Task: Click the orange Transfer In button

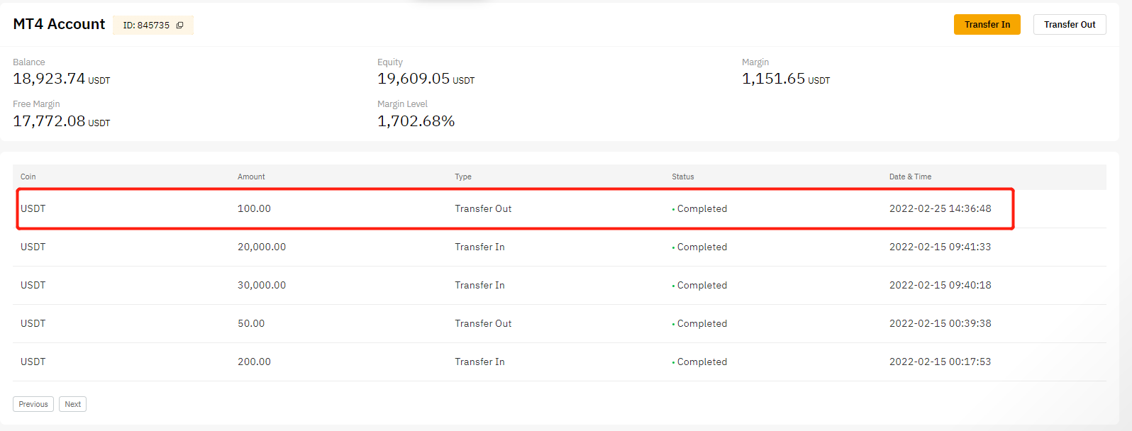Action: tap(987, 25)
